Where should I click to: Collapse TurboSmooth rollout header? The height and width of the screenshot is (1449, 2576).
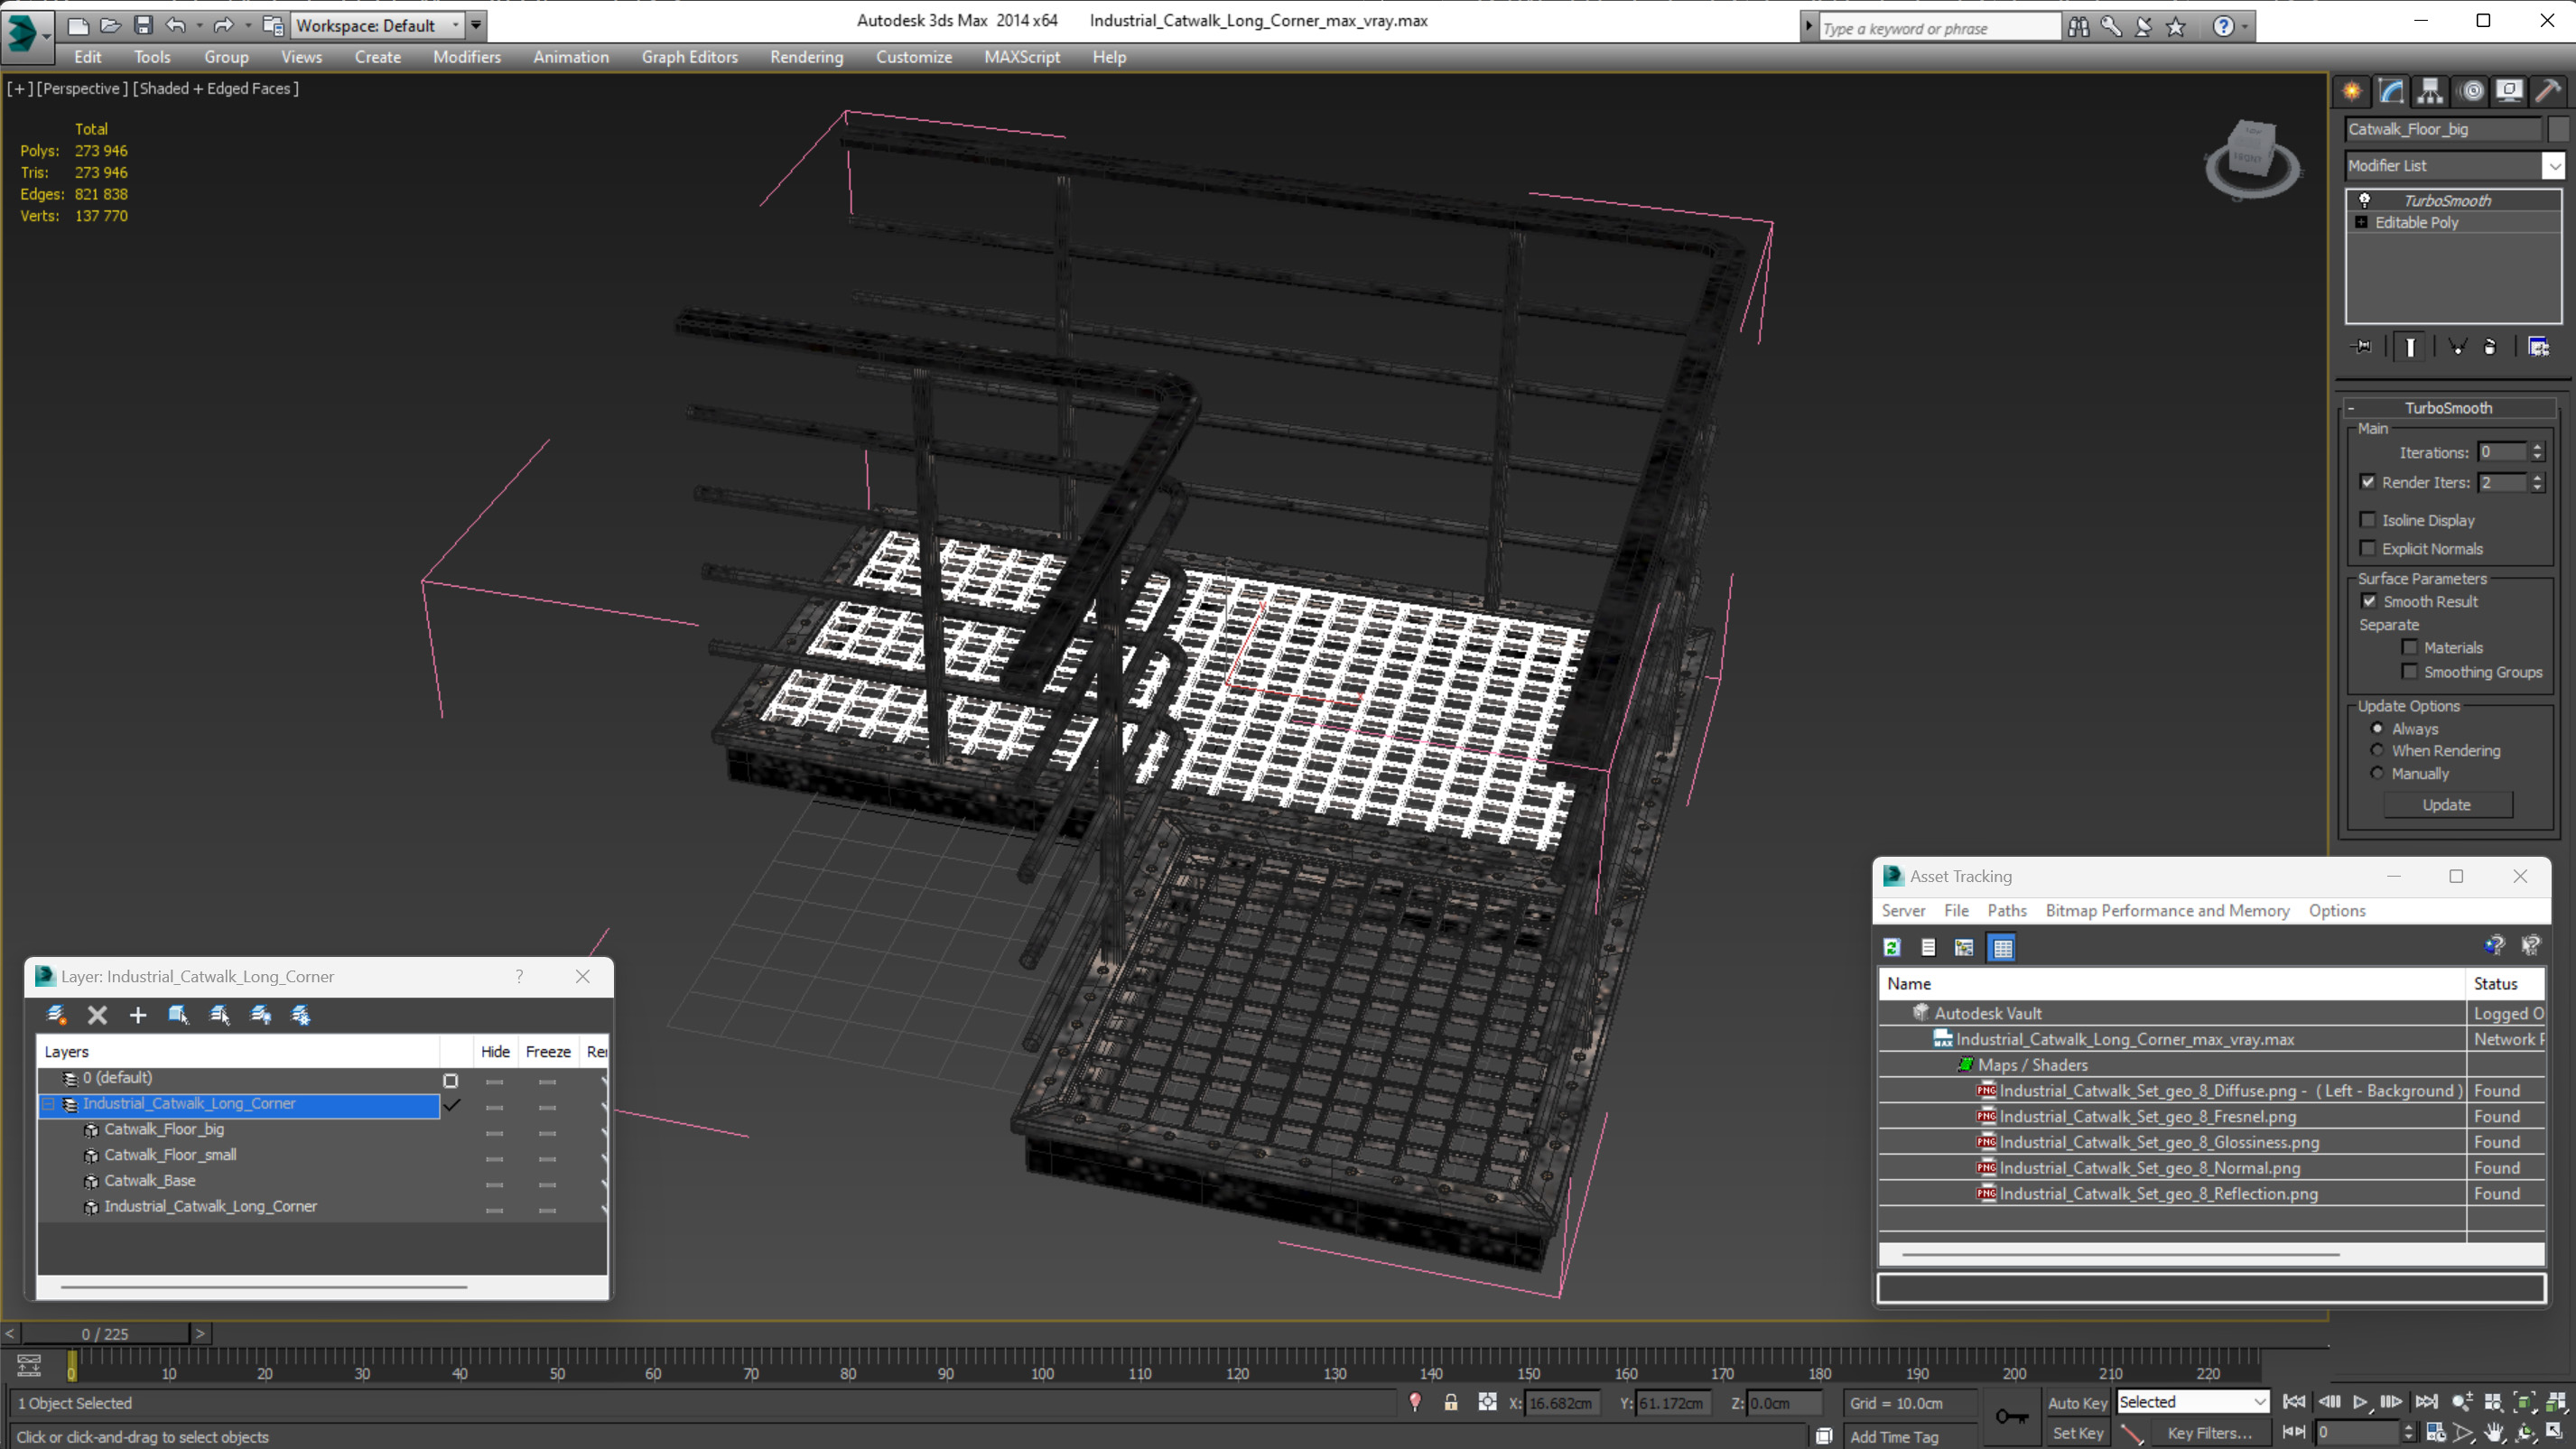point(2449,408)
